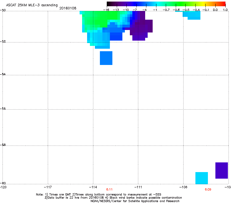Click the note line "3)Data buffer is 22 hrs"
Viewport: 231px width, 203px height.
click(113, 198)
